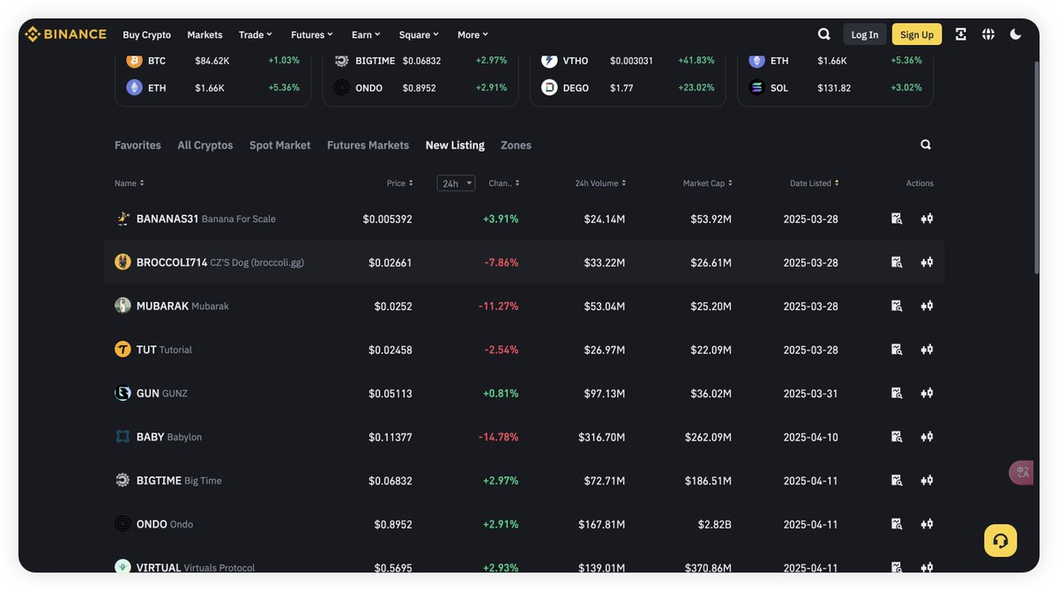Click the translation floating widget

(1021, 472)
